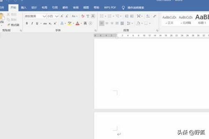Click the Character Shading icon

point(85,23)
